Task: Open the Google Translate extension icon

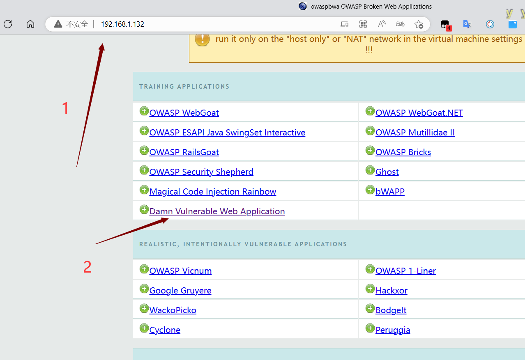Action: [x=467, y=24]
